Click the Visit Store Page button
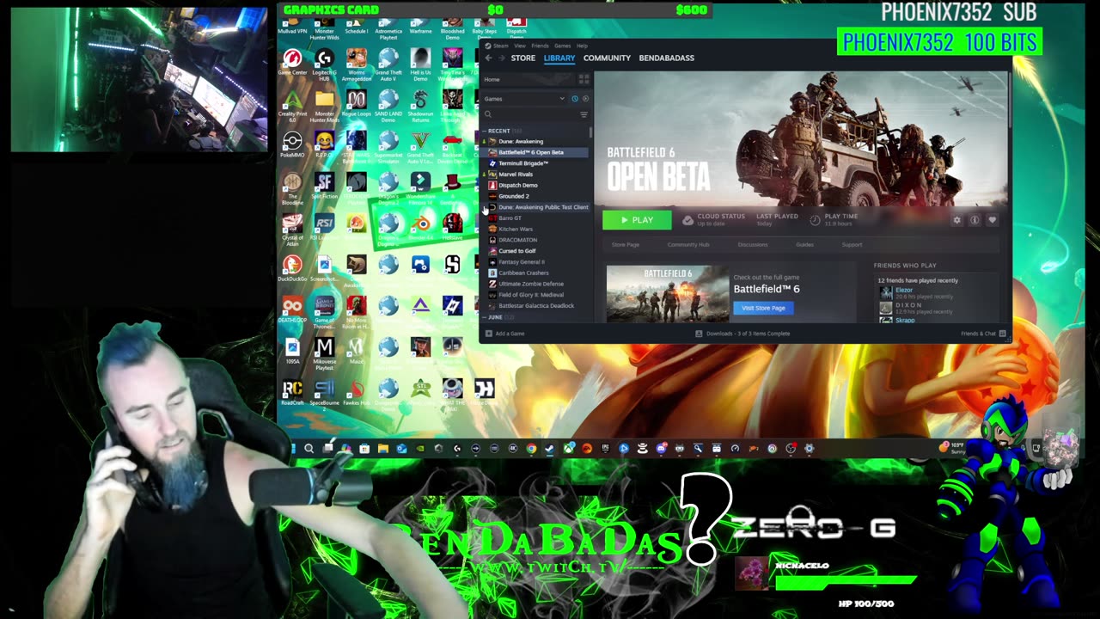1100x619 pixels. click(x=763, y=308)
